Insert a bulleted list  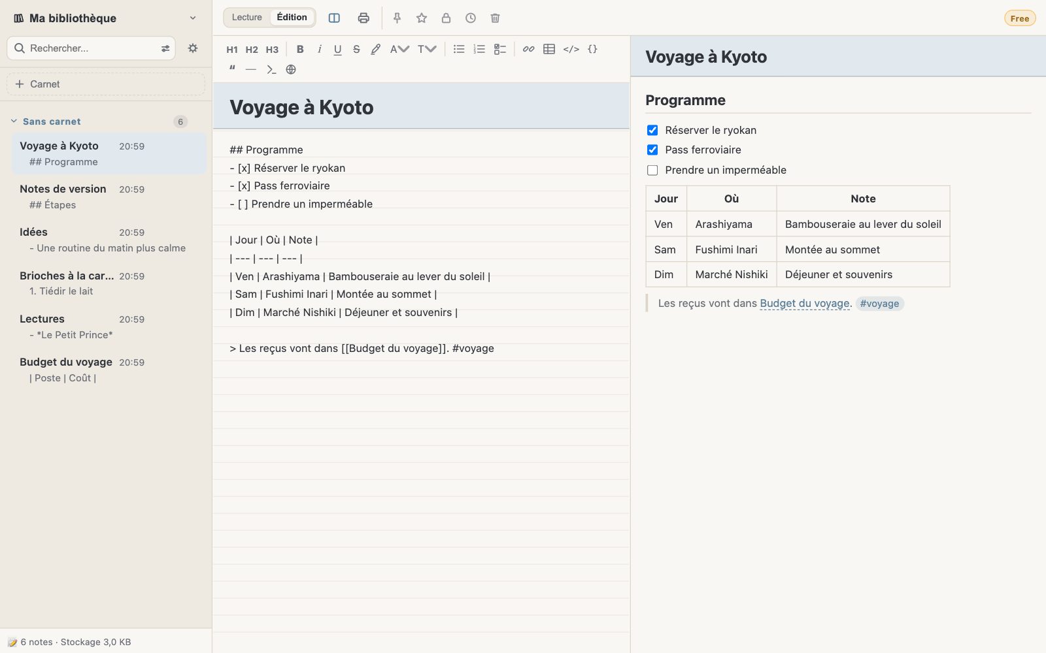coord(459,49)
